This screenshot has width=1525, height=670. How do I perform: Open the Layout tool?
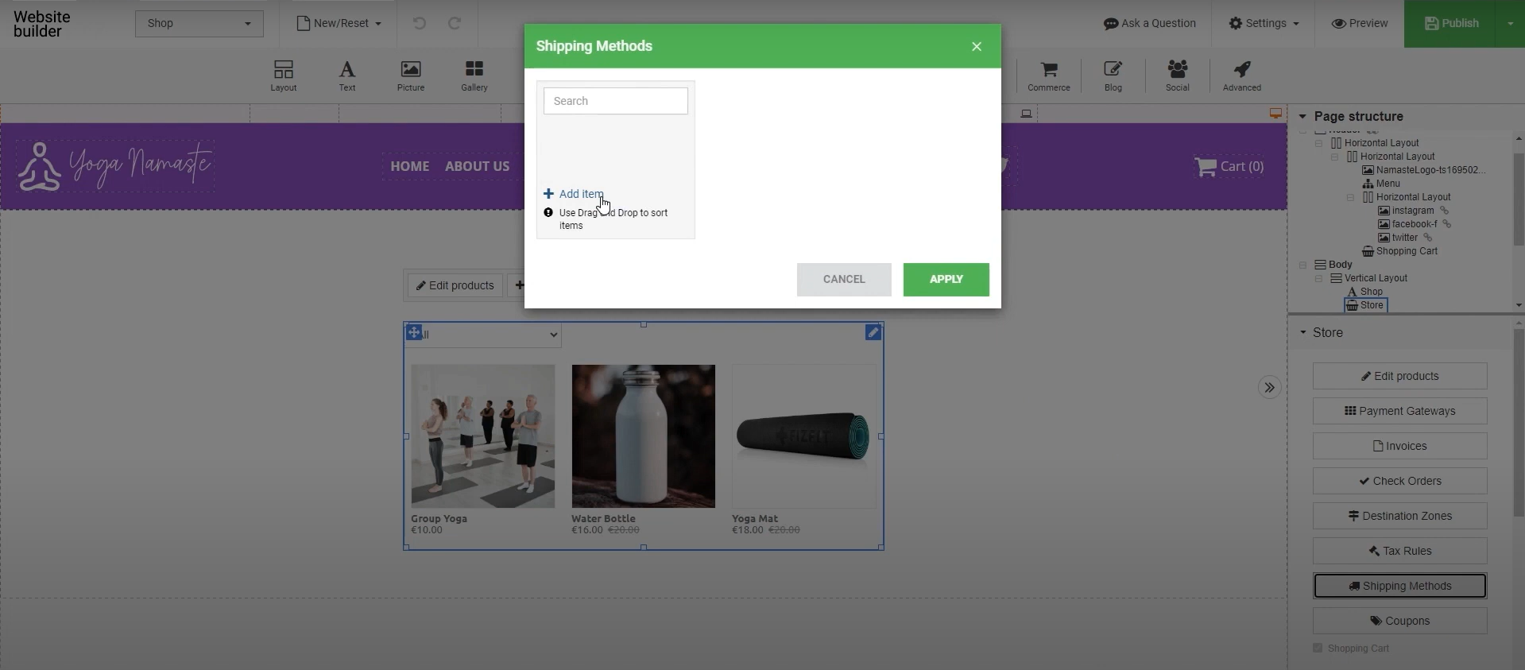click(x=283, y=76)
